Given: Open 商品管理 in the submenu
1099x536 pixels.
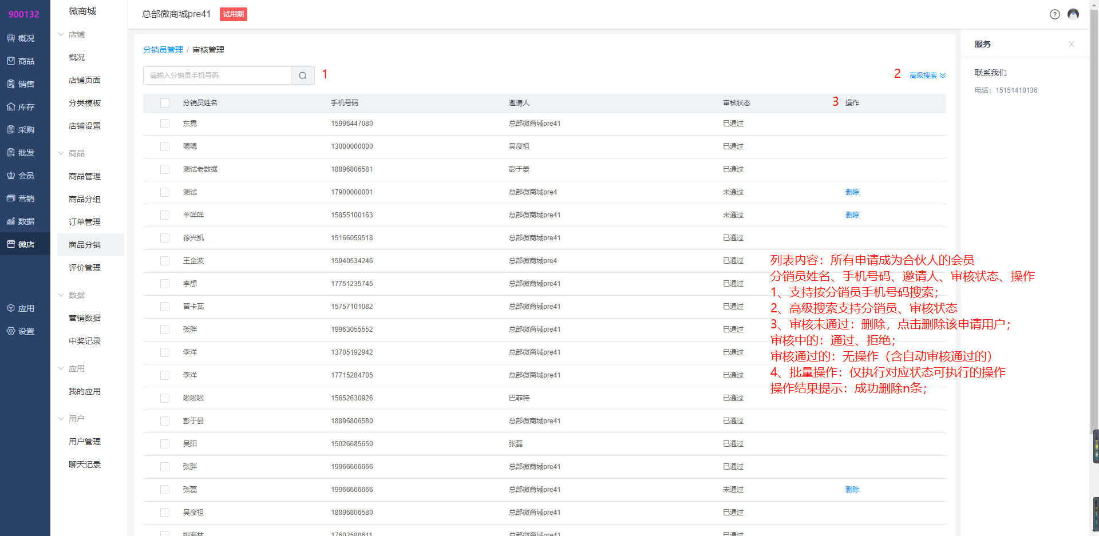Looking at the screenshot, I should coord(85,176).
